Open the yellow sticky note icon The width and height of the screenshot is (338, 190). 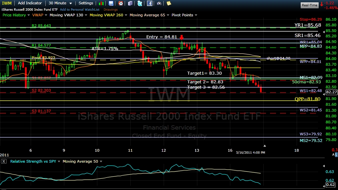(169, 3)
